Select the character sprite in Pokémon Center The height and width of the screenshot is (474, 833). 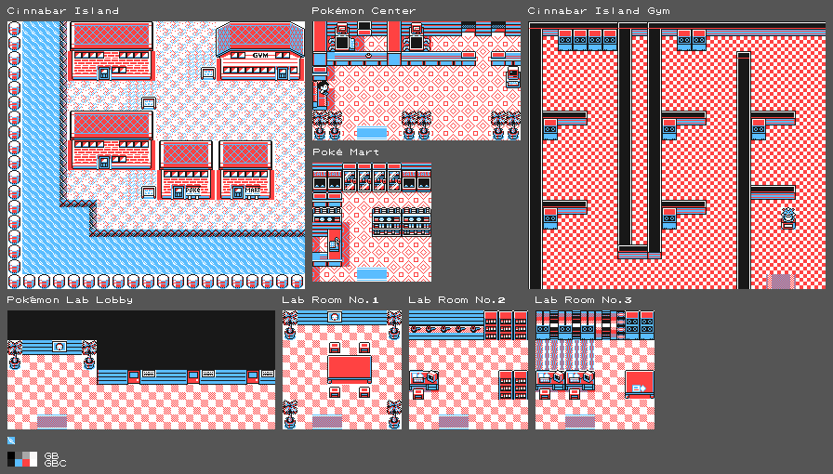[x=323, y=88]
